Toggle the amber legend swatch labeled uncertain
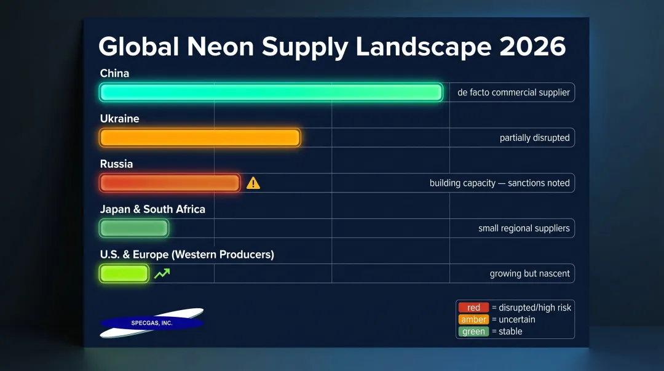The height and width of the screenshot is (371, 664). (x=473, y=319)
